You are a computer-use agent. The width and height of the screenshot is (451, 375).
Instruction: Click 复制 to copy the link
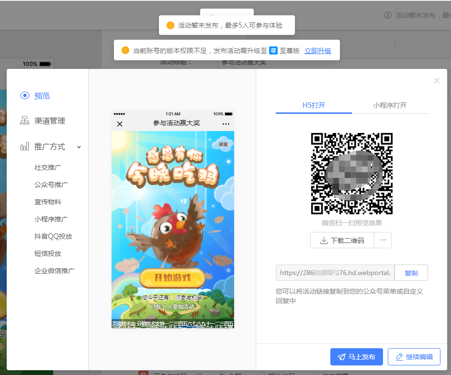click(411, 273)
